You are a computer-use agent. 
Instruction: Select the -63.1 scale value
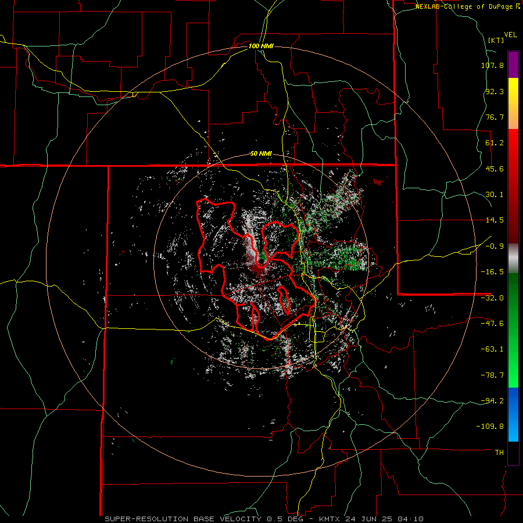pos(492,349)
